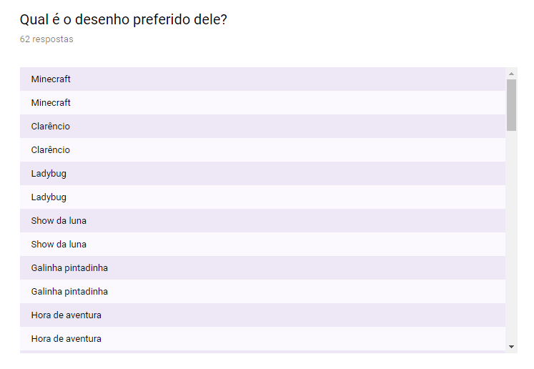
Task: Click the second Clarêncio response row
Action: point(262,150)
